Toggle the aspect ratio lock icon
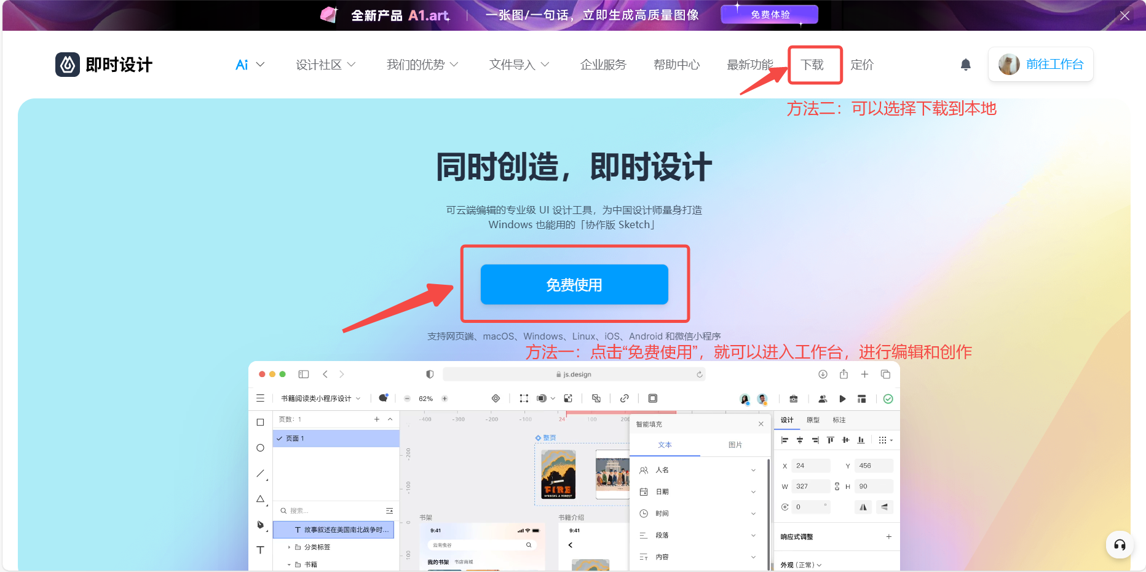This screenshot has height=572, width=1146. click(837, 486)
